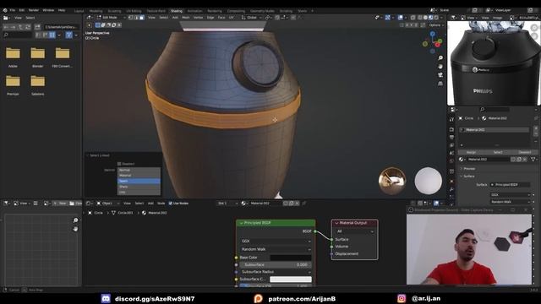Open the Global transform orientation dropdown
Screen dimensions: 541x304
point(252,17)
